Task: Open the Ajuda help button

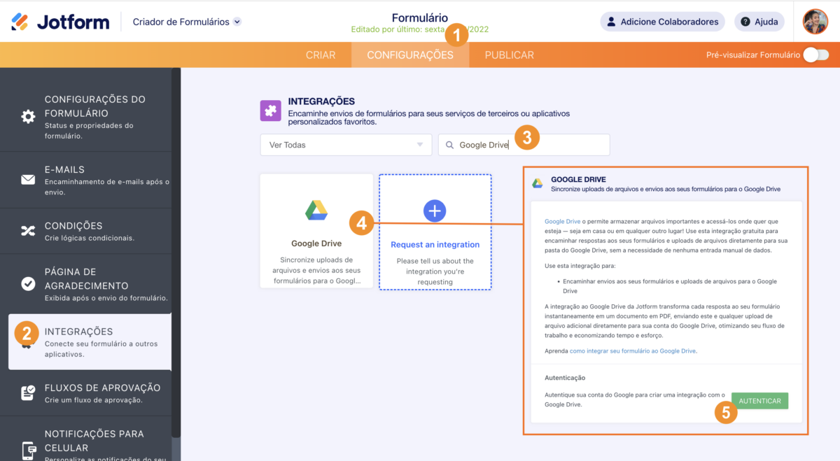Action: click(x=759, y=22)
